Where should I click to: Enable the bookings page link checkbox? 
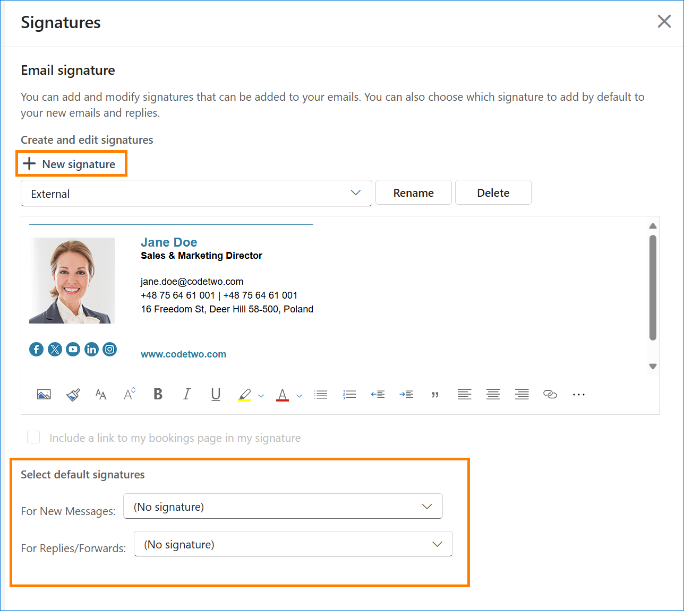click(33, 437)
